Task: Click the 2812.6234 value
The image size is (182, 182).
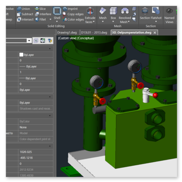Action: pos(36,170)
